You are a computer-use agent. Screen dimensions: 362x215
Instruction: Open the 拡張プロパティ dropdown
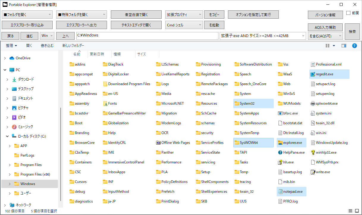tap(184, 14)
